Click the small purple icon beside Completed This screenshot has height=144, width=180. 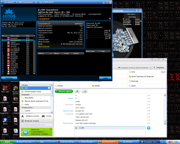pos(110,19)
